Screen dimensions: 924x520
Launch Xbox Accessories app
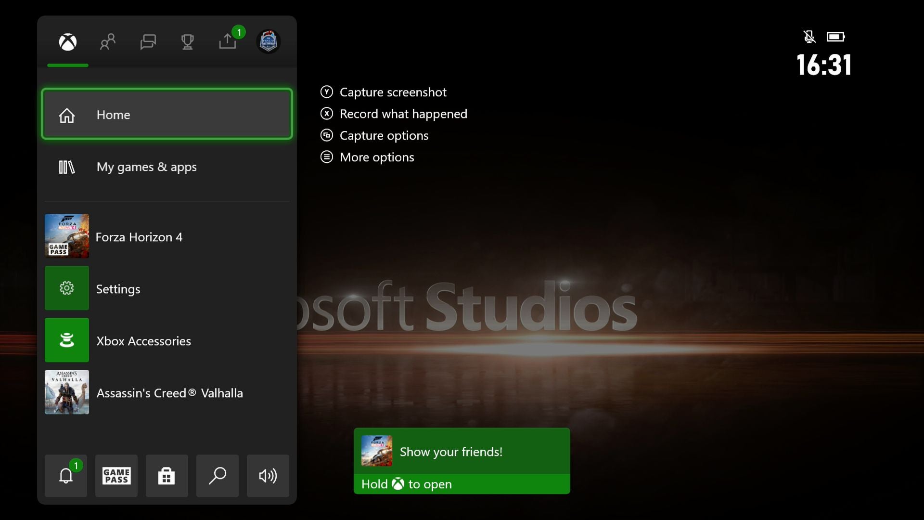click(x=167, y=340)
